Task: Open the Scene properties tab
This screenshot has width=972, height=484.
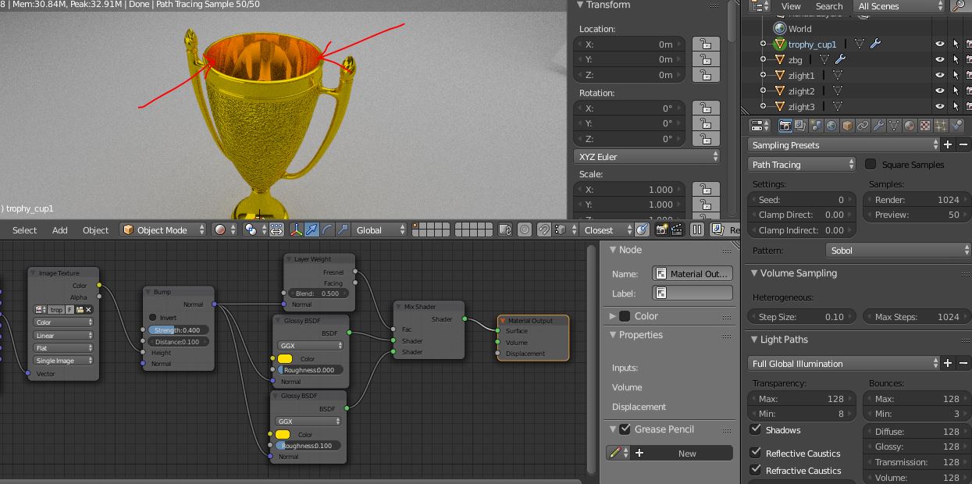Action: [817, 126]
